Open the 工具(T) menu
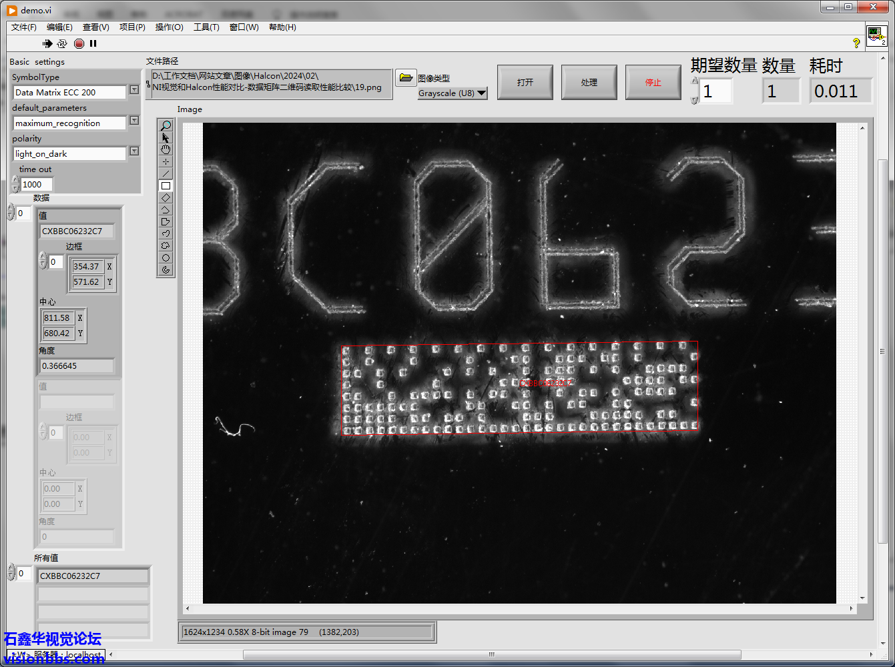Screen dimensions: 895x667 pos(206,27)
